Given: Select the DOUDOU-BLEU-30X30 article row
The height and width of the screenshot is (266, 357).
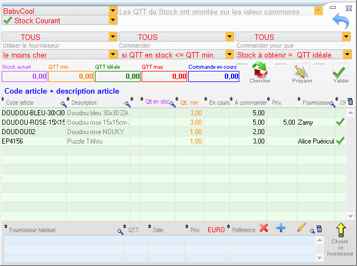Looking at the screenshot, I should [x=174, y=112].
